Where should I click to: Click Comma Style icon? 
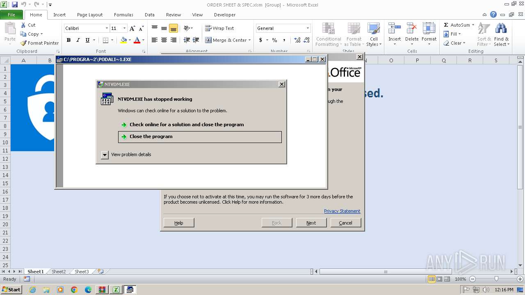[x=285, y=40]
